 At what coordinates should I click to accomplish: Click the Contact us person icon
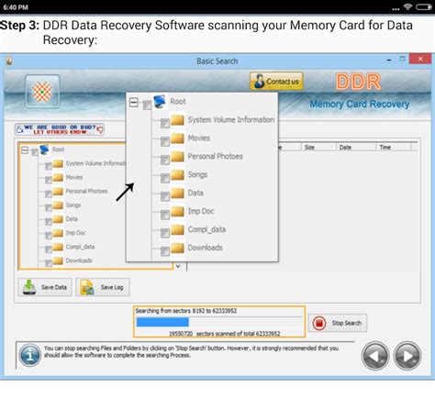[x=259, y=81]
